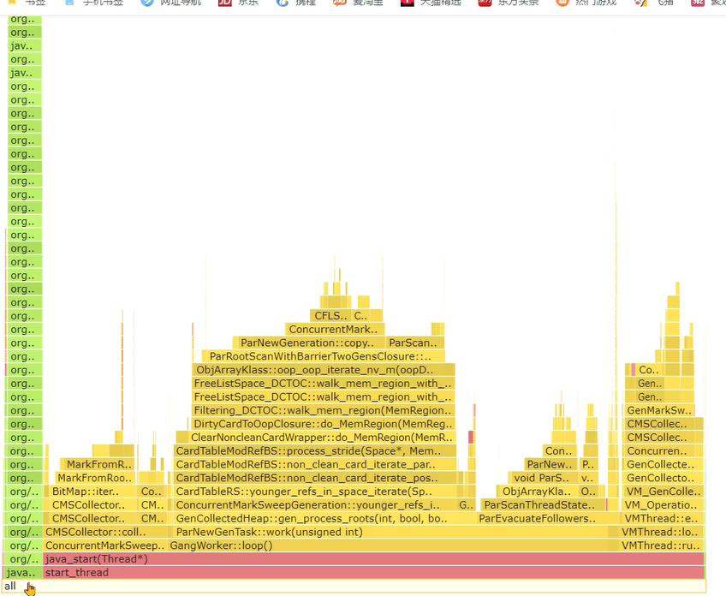Viewport: 726px width, 596px height.
Task: Click the 热门游戏 bookmark icon
Action: click(x=562, y=3)
